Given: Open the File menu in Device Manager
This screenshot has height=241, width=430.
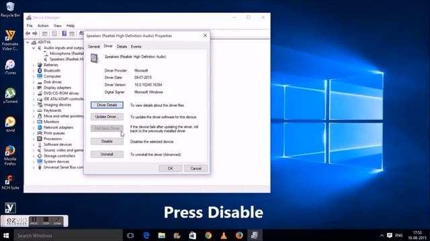Looking at the screenshot, I should pyautogui.click(x=30, y=25).
